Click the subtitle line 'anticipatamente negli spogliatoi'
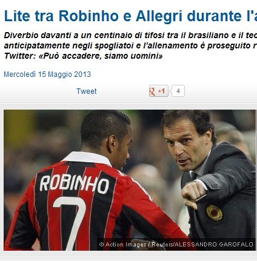Screen dimensions: 257x261 (x=130, y=45)
